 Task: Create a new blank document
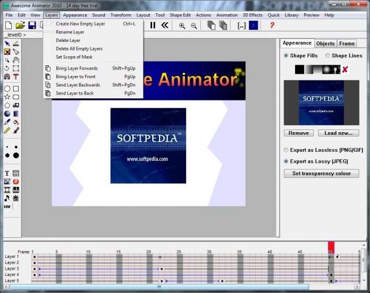click(x=9, y=25)
